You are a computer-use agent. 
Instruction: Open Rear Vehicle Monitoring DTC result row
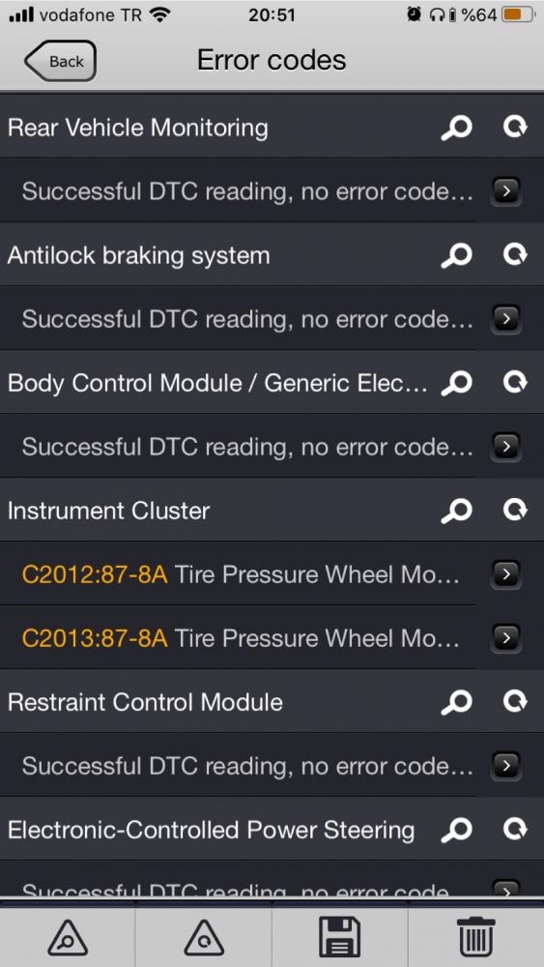[272, 191]
